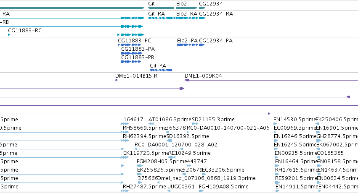Screen dimensions: 358x193
Task: Click the exon glyph under Elp2-PA
Action: point(188,45)
